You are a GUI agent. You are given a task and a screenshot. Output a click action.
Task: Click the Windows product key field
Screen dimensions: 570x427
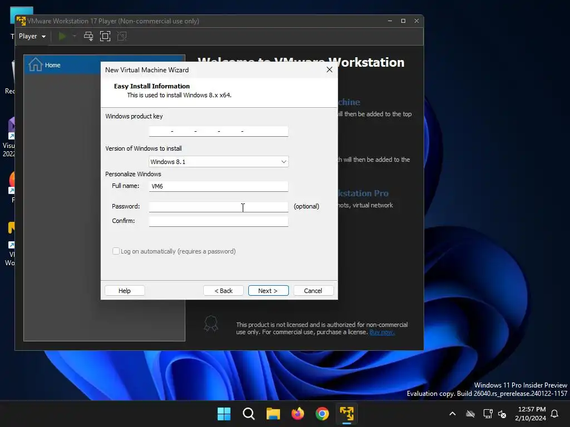[218, 131]
